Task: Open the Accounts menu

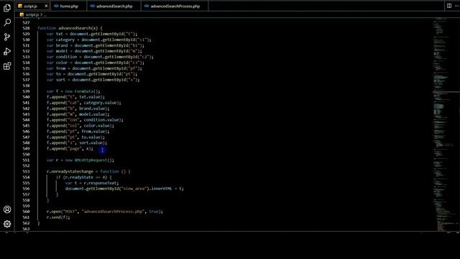Action: coord(7,209)
